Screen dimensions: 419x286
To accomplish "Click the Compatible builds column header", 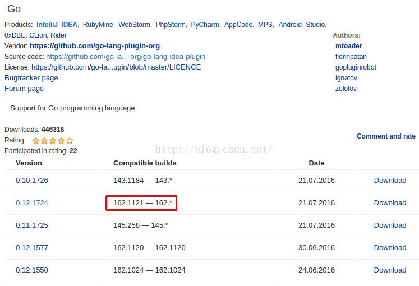I will 145,163.
